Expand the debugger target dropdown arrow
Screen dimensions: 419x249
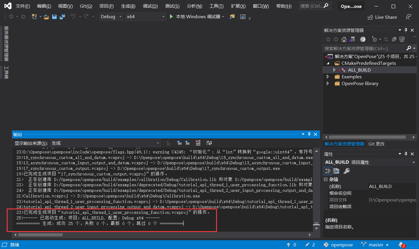223,17
